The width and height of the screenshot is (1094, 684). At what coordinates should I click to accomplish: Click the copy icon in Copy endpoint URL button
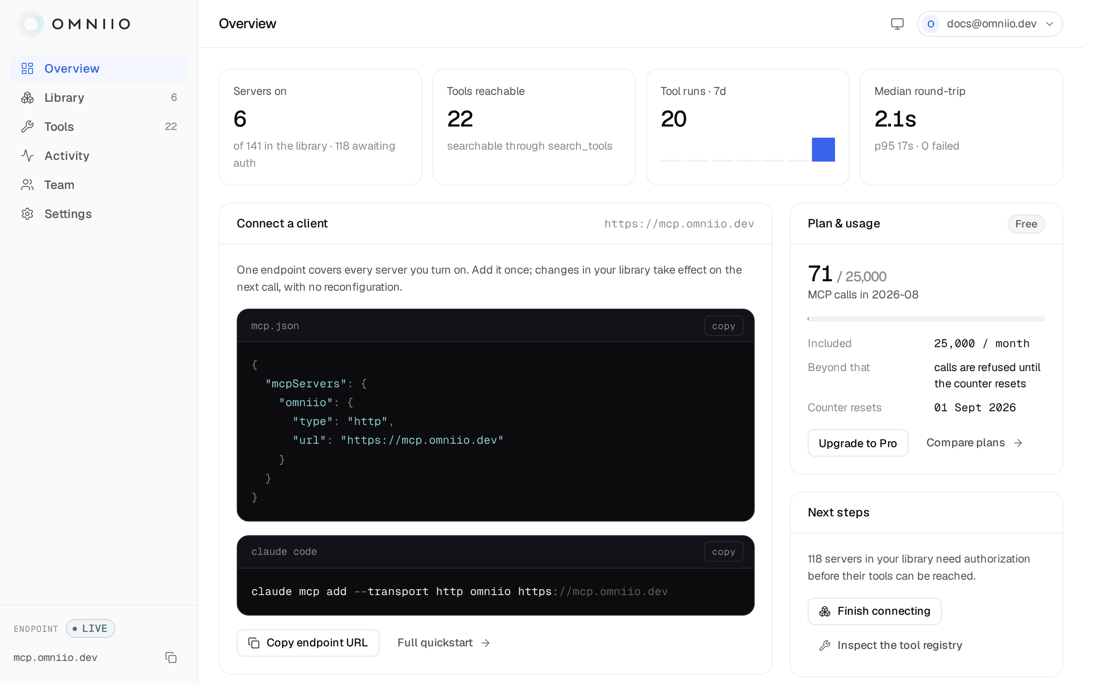coord(254,643)
